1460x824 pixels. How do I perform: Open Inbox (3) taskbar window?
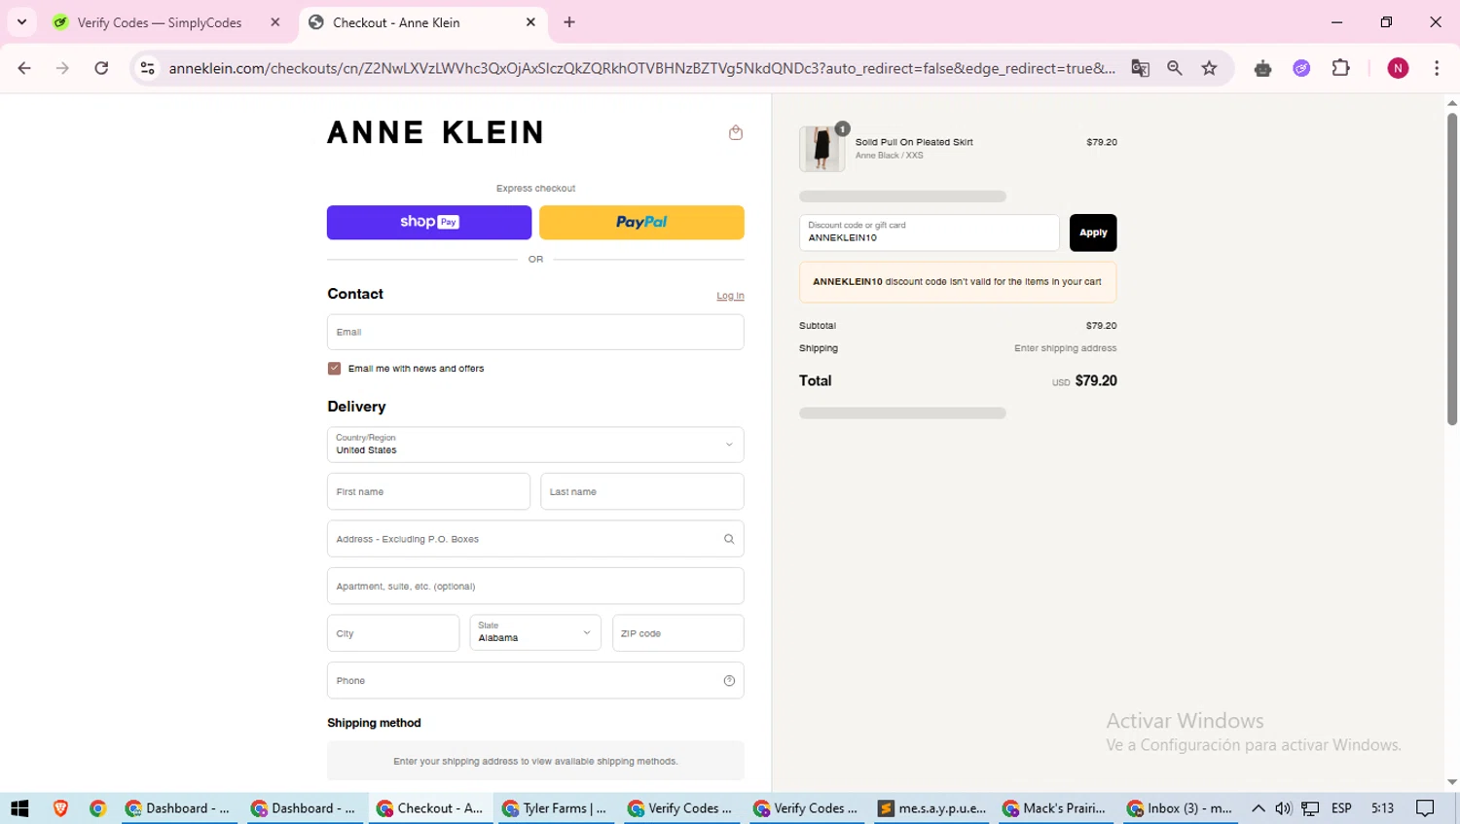point(1181,808)
